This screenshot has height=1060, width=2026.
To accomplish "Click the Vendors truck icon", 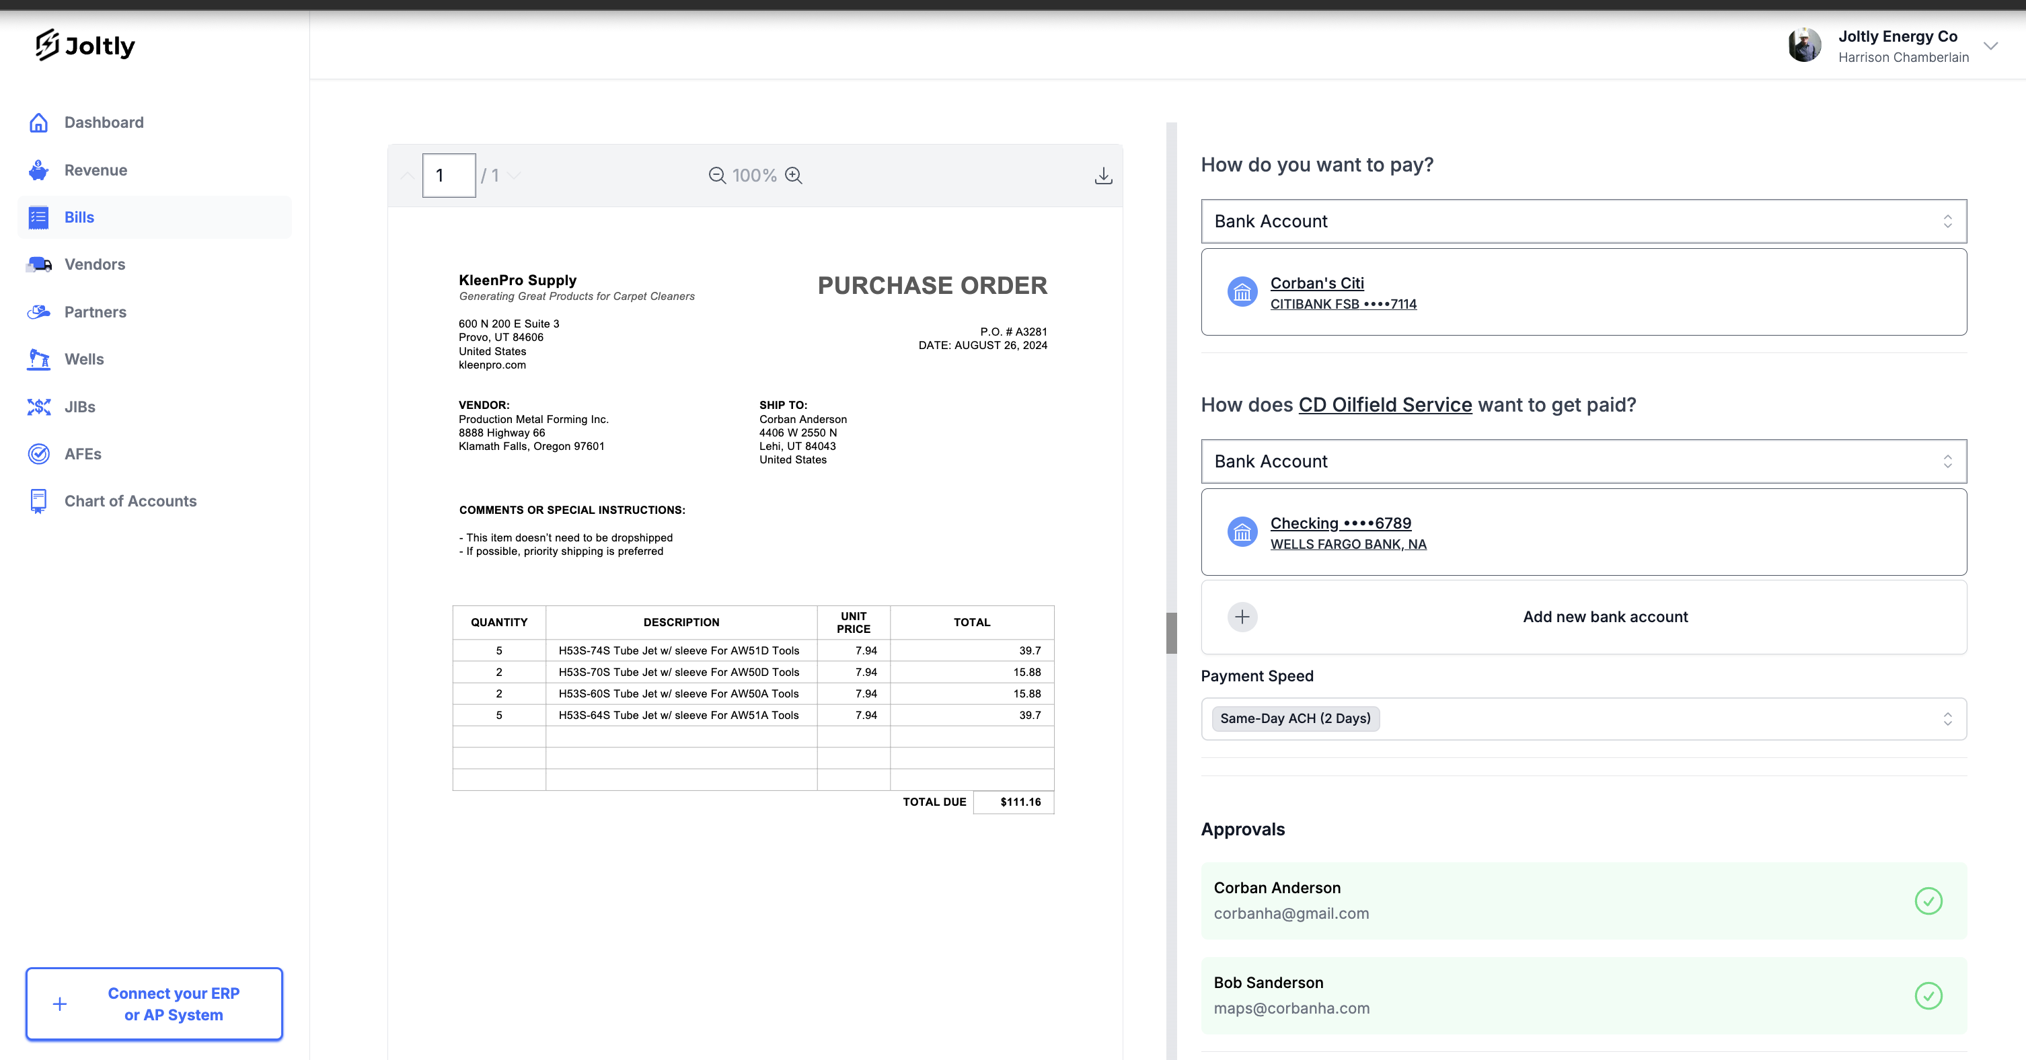I will click(x=38, y=264).
